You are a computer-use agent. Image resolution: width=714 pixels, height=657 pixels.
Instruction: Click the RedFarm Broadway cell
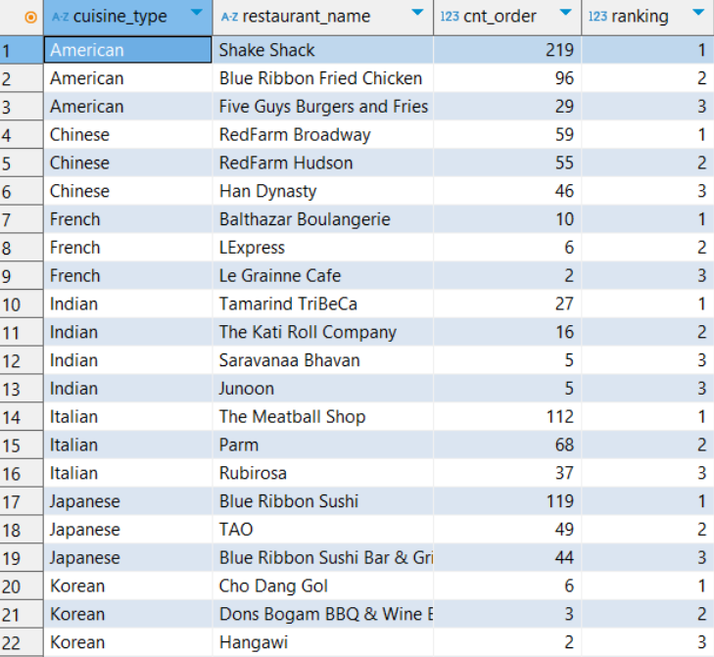pyautogui.click(x=323, y=135)
